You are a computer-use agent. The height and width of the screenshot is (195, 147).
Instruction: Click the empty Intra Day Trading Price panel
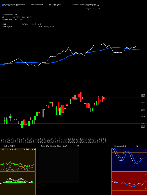(x=59, y=165)
